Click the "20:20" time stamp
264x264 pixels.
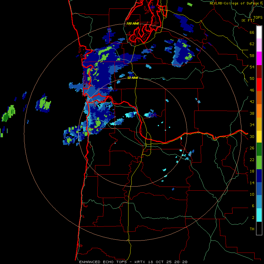click(181, 262)
